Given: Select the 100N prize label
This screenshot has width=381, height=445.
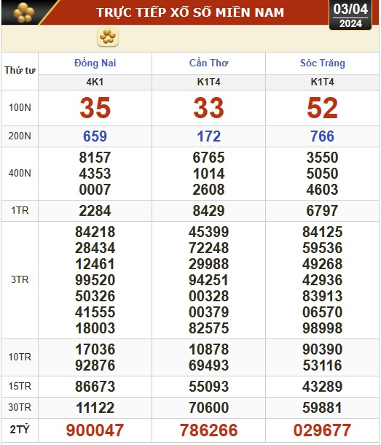Looking at the screenshot, I should tap(20, 108).
